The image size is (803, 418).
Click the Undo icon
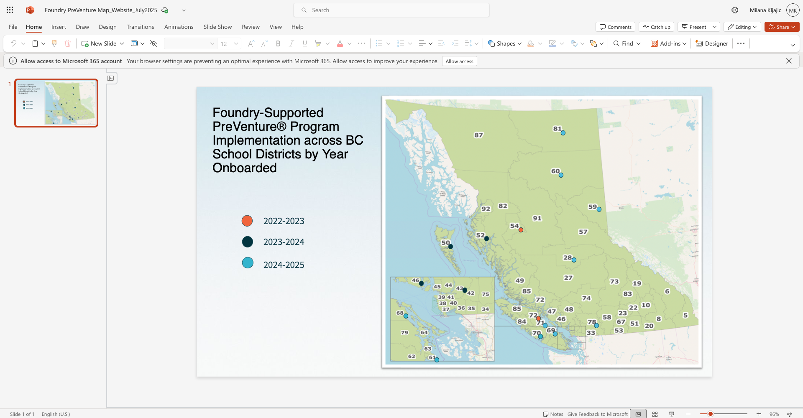(x=13, y=43)
